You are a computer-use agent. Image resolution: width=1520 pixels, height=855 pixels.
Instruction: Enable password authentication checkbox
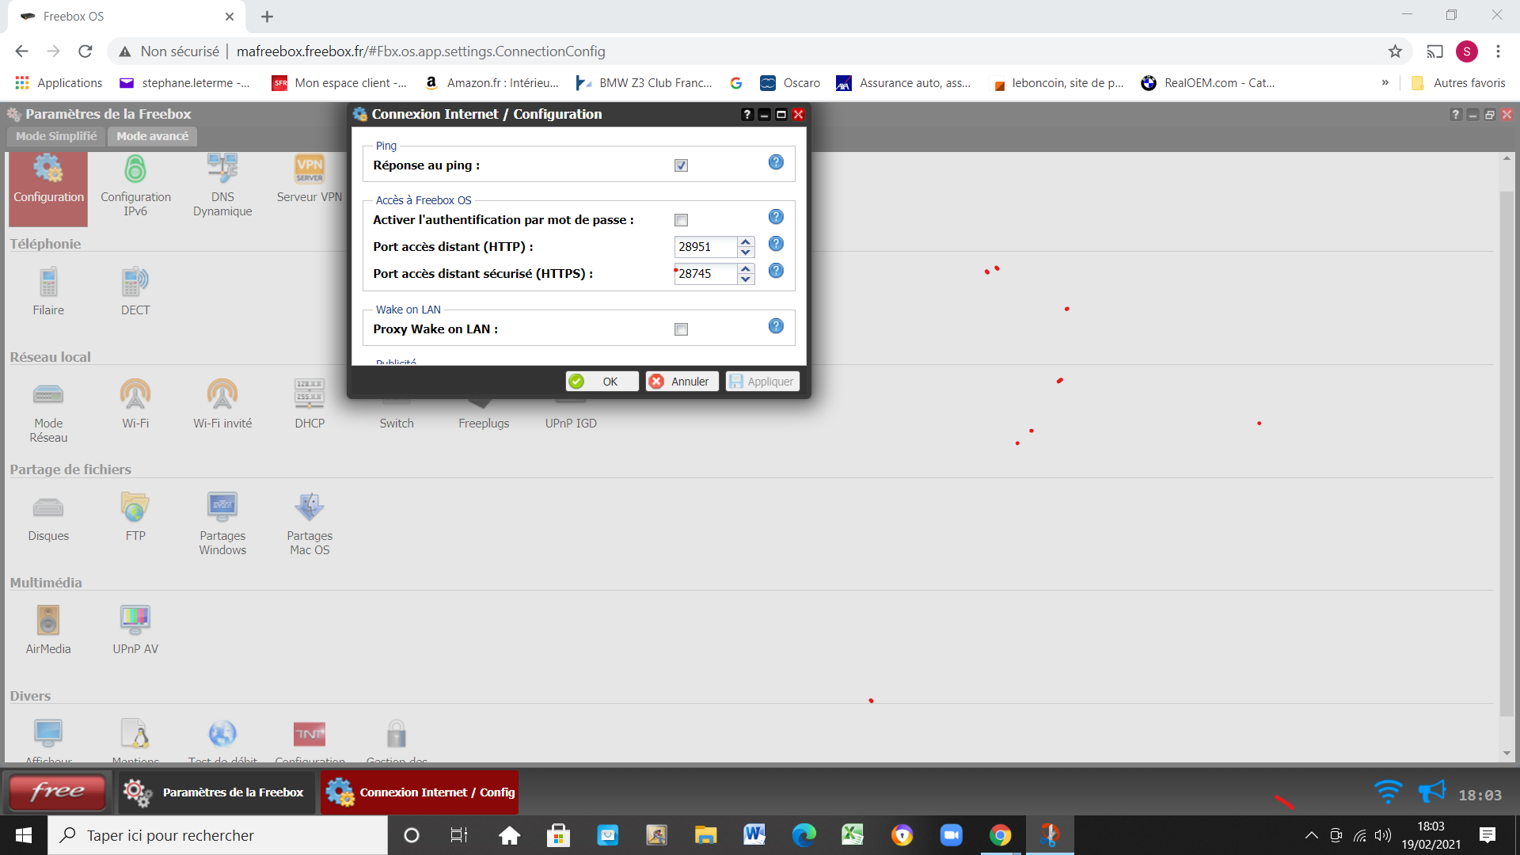(681, 220)
